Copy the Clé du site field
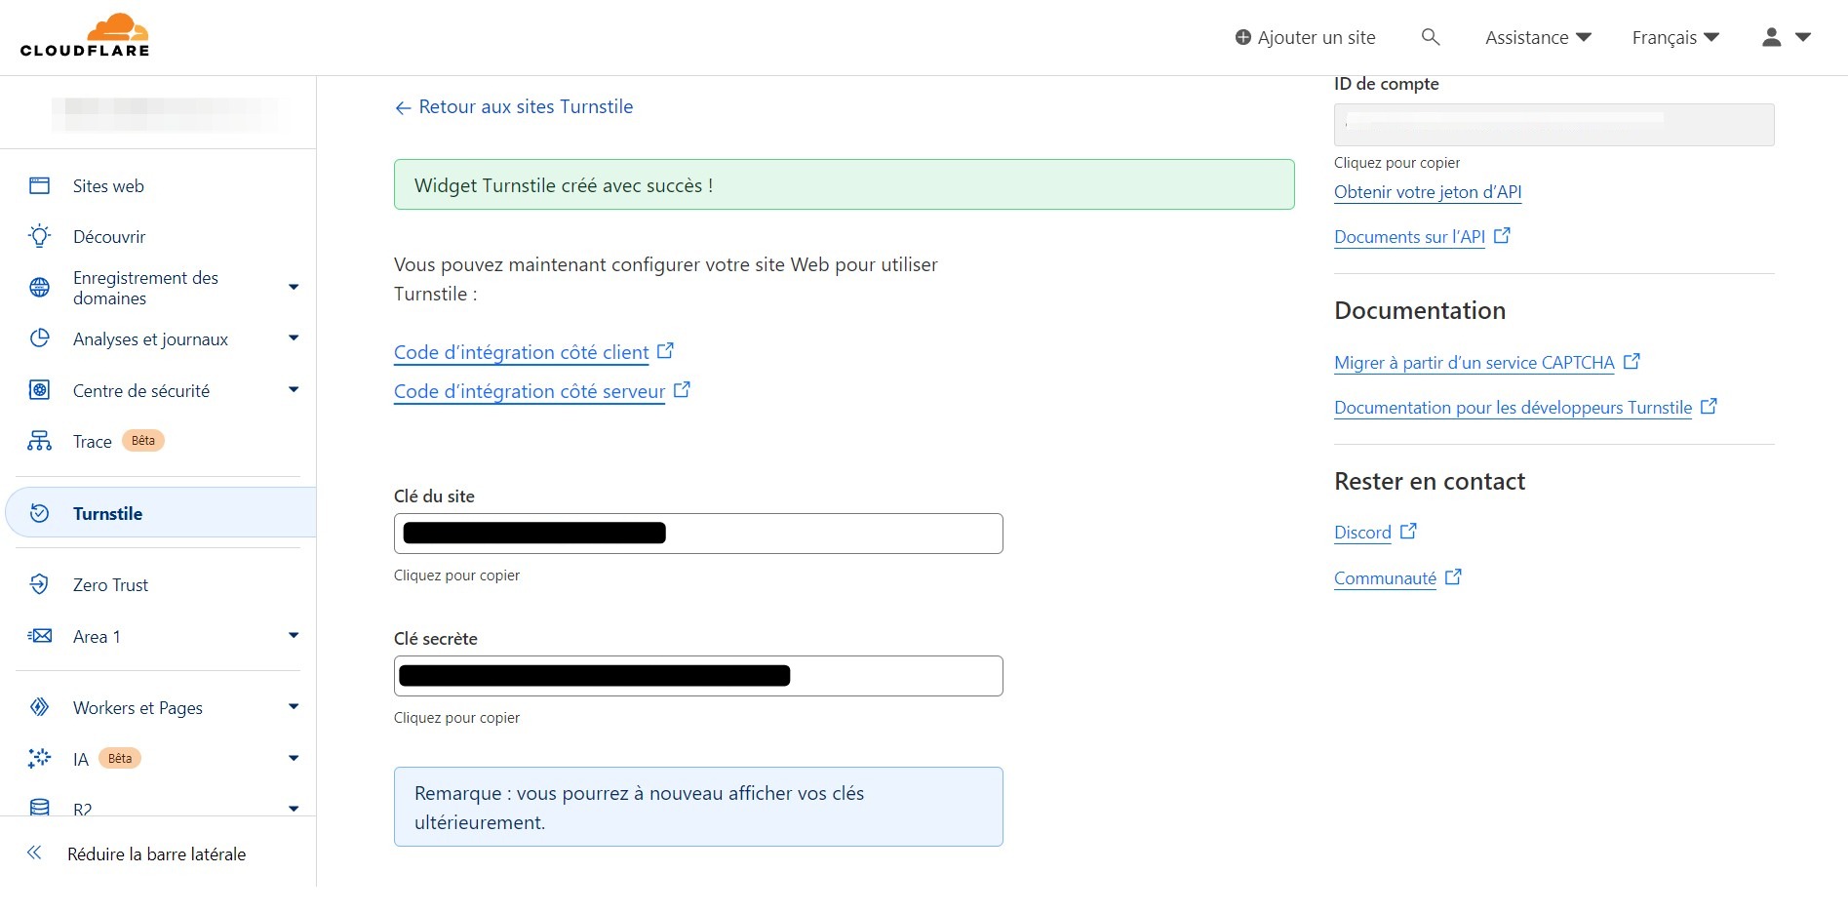This screenshot has width=1848, height=913. 698,534
